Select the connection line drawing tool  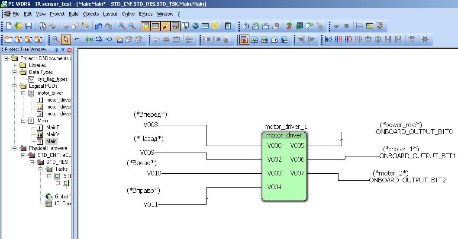pos(76,40)
